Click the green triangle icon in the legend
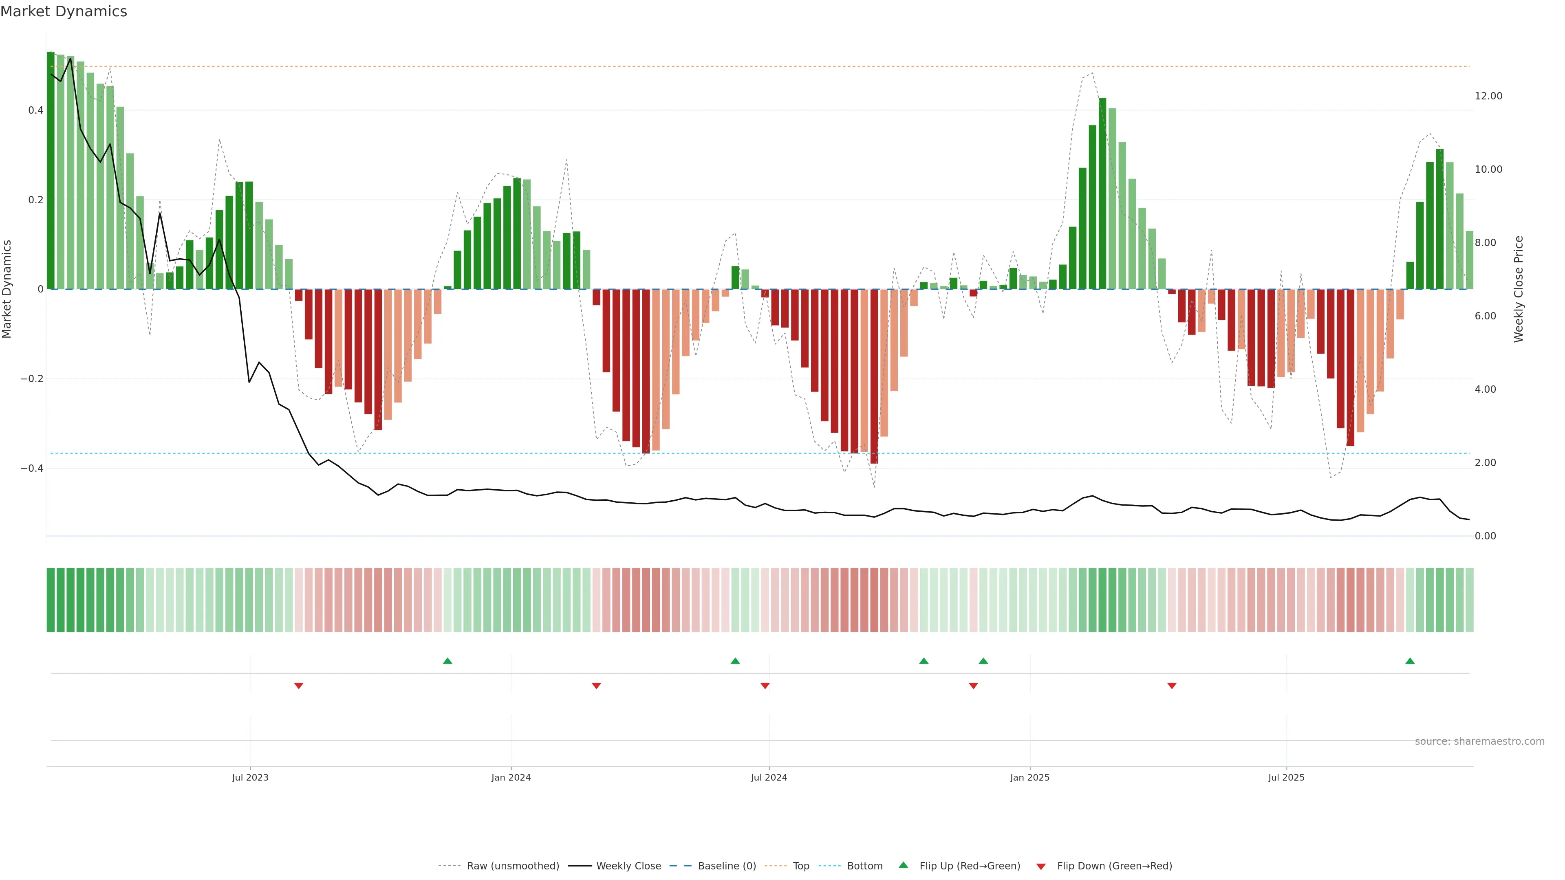Viewport: 1565px width, 880px height. (904, 865)
